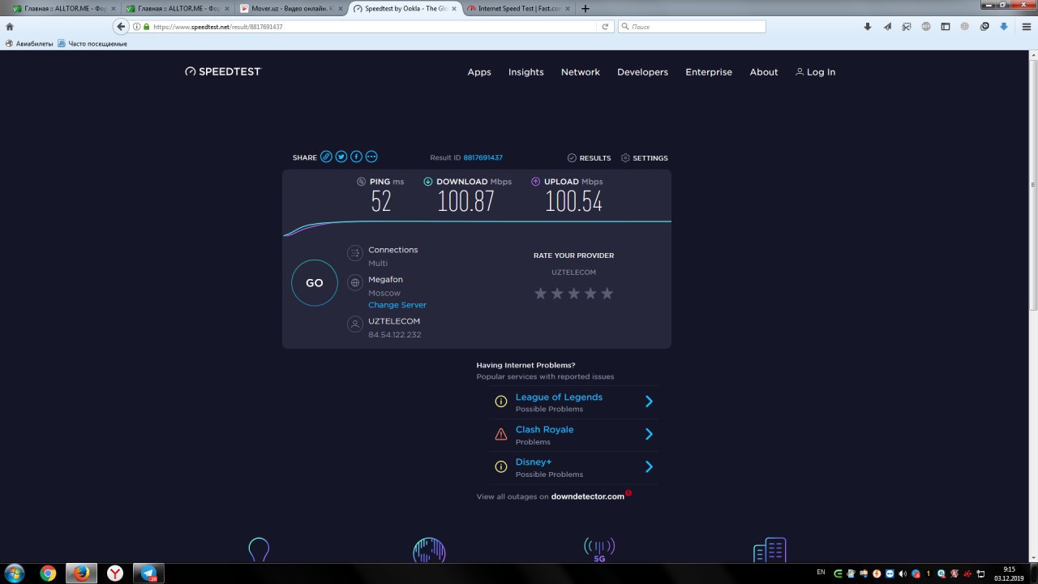1038x584 pixels.
Task: Expand the Clash Royale problems chevron
Action: (x=649, y=434)
